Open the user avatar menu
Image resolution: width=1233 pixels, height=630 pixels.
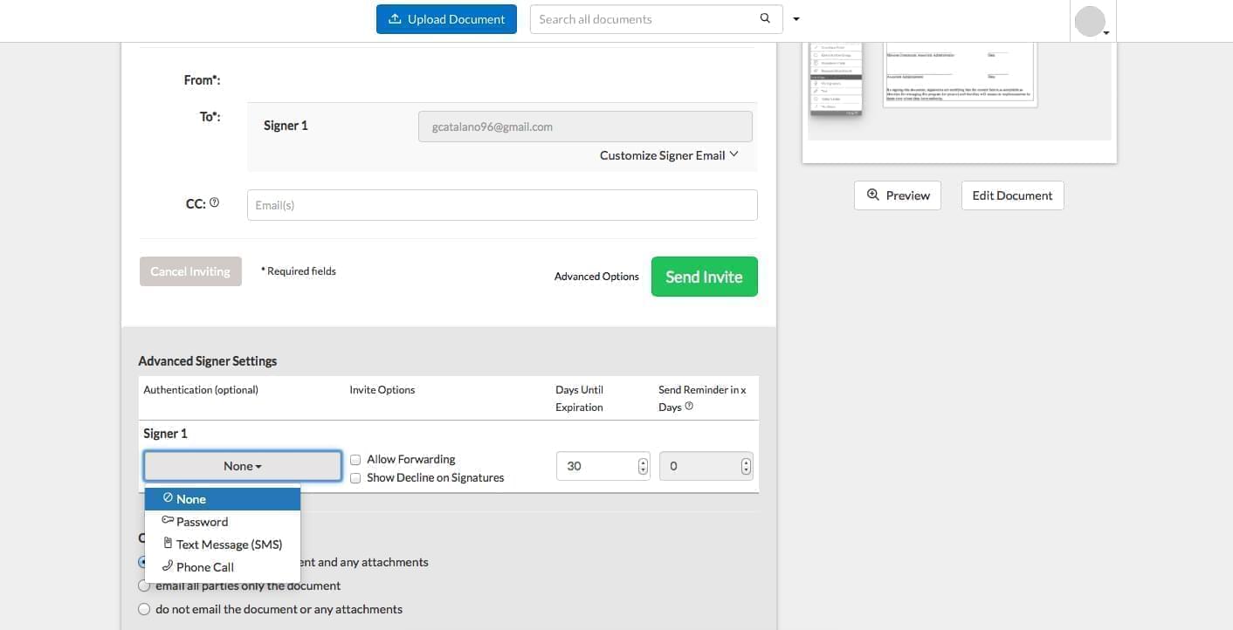point(1092,21)
